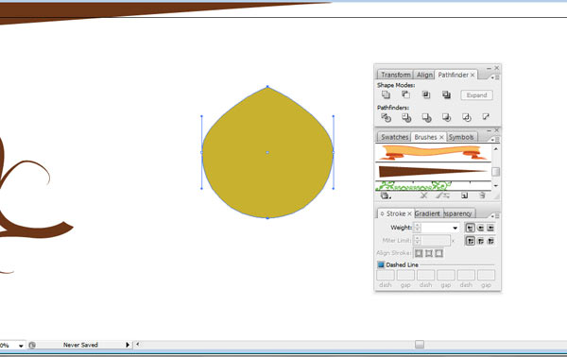Select the Butt Cap stroke option
The height and width of the screenshot is (357, 567).
[470, 228]
